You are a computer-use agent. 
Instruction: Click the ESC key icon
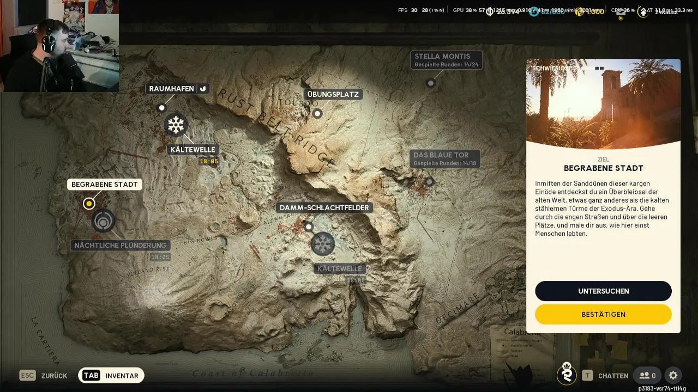(x=27, y=376)
